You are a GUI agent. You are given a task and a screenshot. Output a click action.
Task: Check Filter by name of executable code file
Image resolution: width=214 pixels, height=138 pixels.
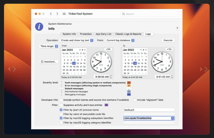click(61, 114)
